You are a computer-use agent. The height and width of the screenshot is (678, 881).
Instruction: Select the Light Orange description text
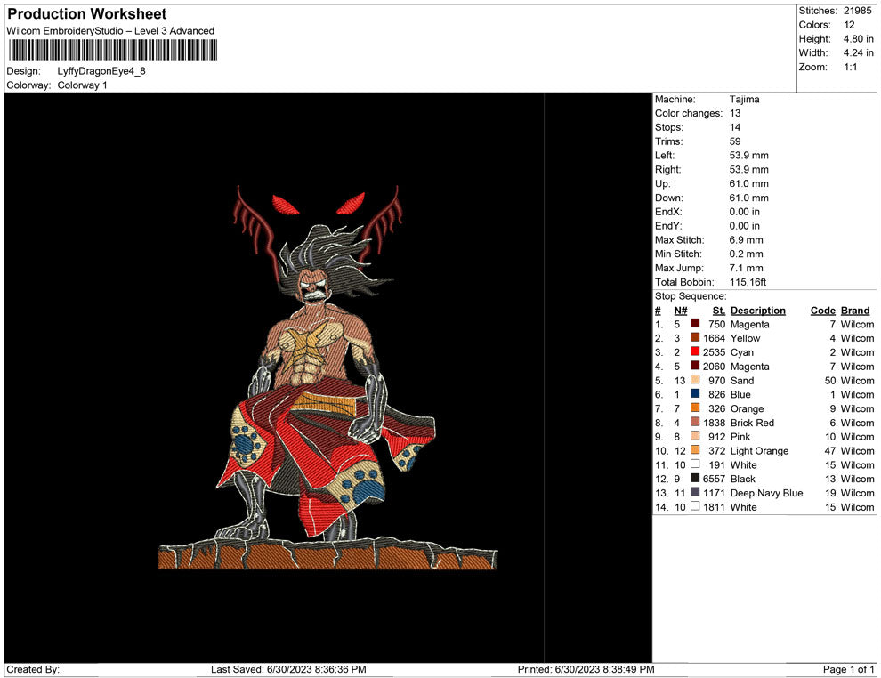(x=759, y=450)
